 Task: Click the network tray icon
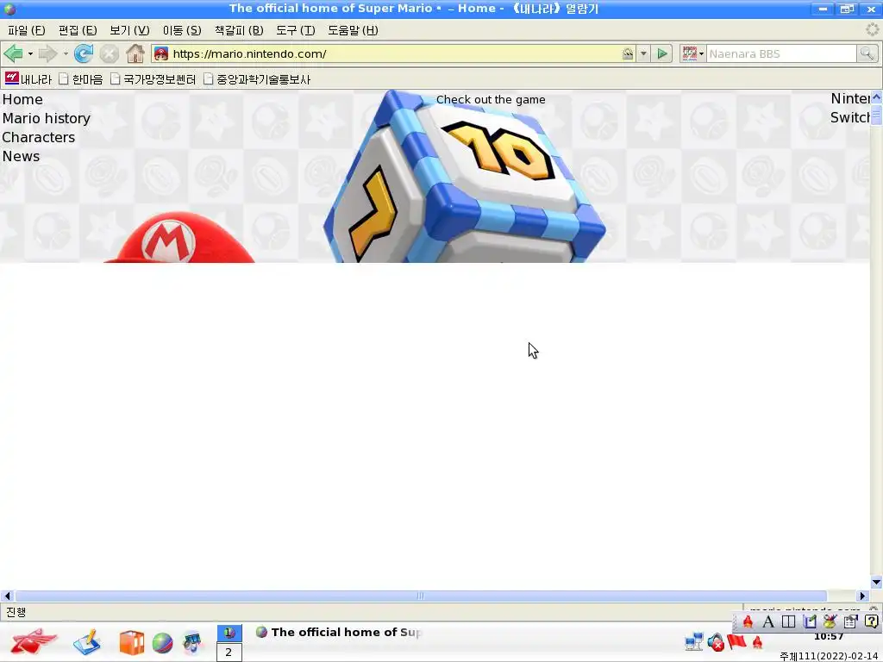pos(694,641)
